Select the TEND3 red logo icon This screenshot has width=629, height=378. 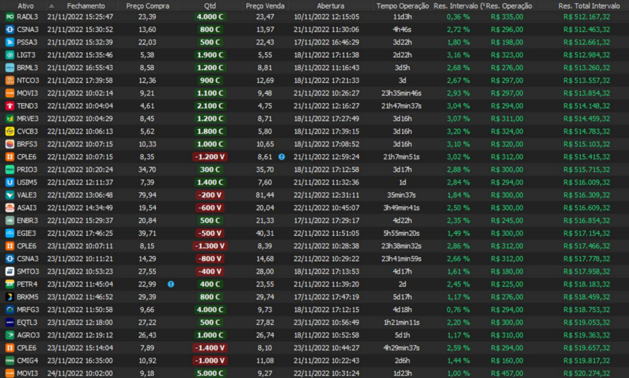[x=10, y=106]
